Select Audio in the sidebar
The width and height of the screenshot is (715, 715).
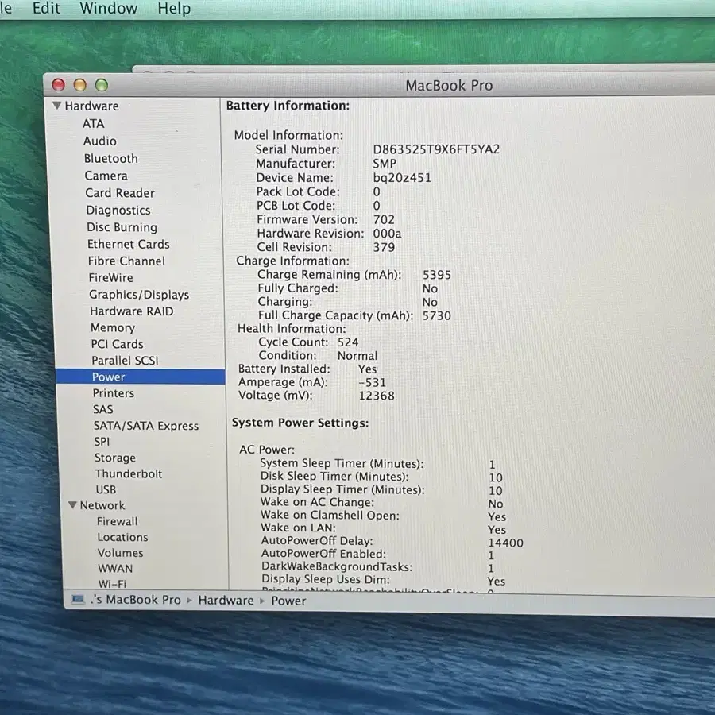[x=100, y=141]
